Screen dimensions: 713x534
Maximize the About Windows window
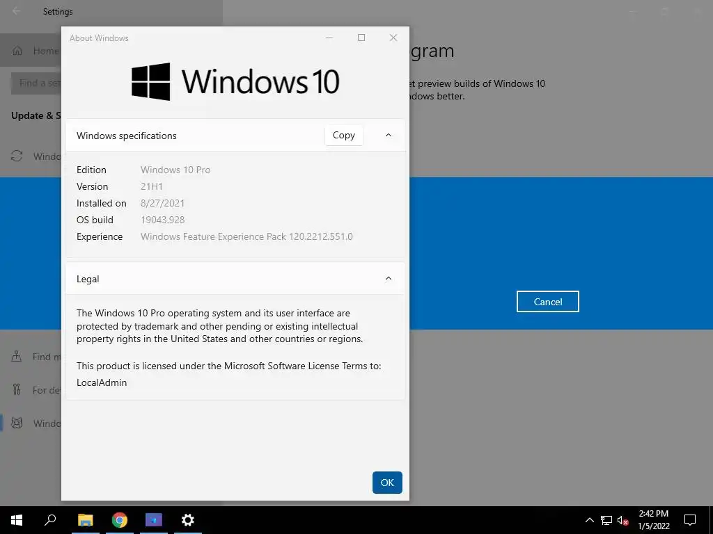361,38
